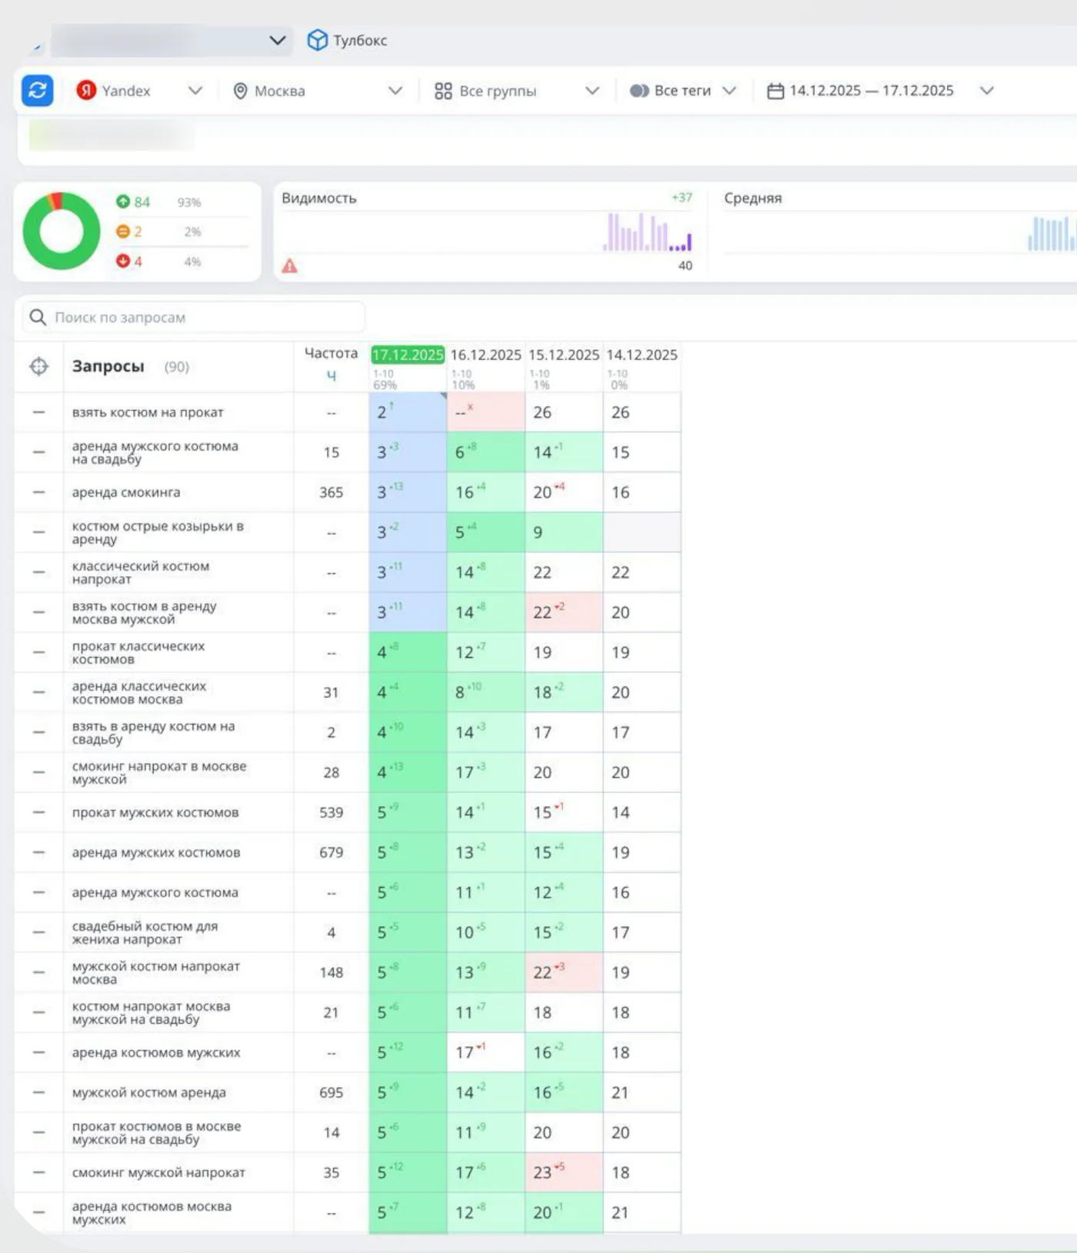Open the date range 14.12.2025 — 17.12.2025 dropdown
Screen dimensions: 1077x1253
coord(987,91)
